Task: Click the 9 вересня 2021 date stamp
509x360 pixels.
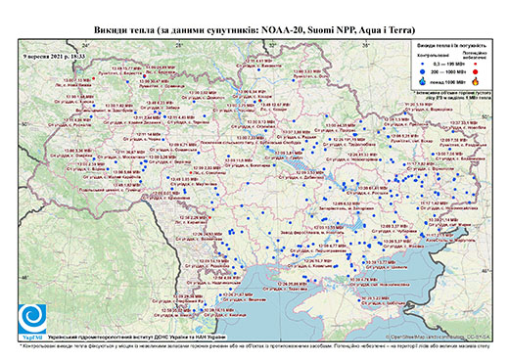Action: click(54, 56)
